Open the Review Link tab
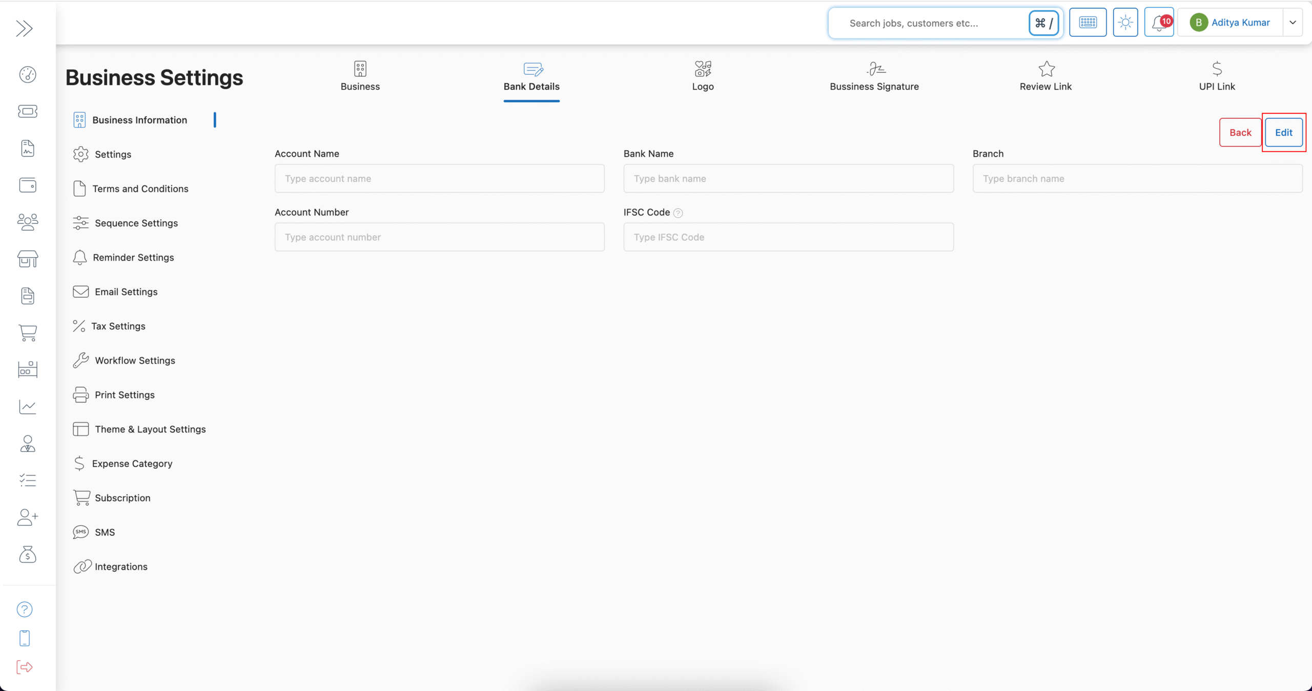Image resolution: width=1312 pixels, height=691 pixels. point(1045,76)
